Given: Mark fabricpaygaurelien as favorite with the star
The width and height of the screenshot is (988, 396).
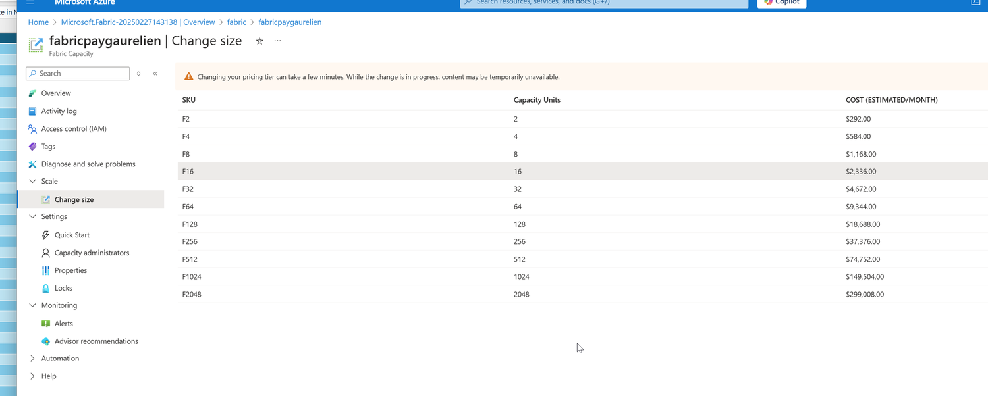Looking at the screenshot, I should 259,41.
